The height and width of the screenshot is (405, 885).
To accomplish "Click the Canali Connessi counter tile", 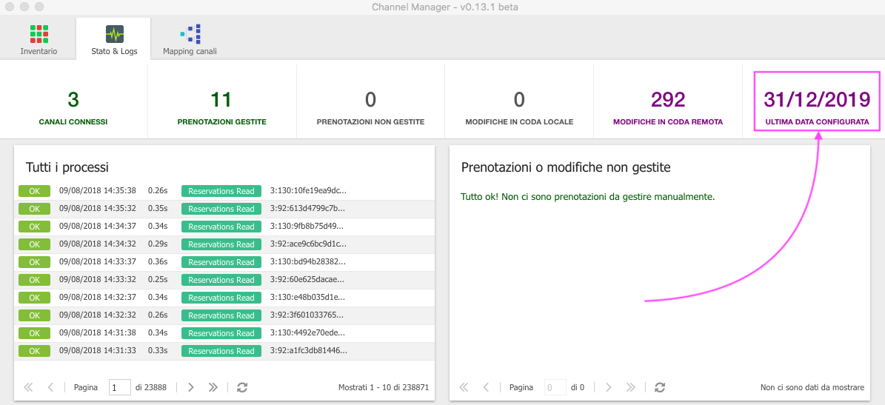I will 73,101.
